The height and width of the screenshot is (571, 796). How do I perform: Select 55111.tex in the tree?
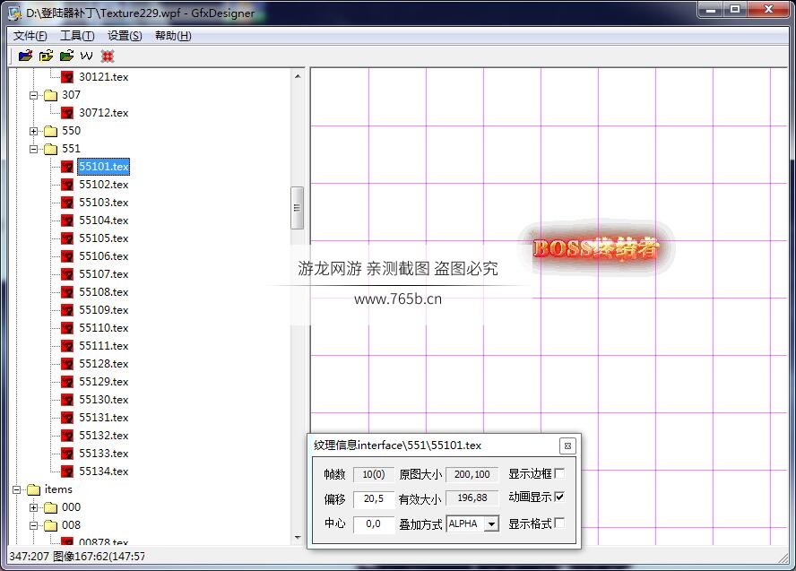104,346
